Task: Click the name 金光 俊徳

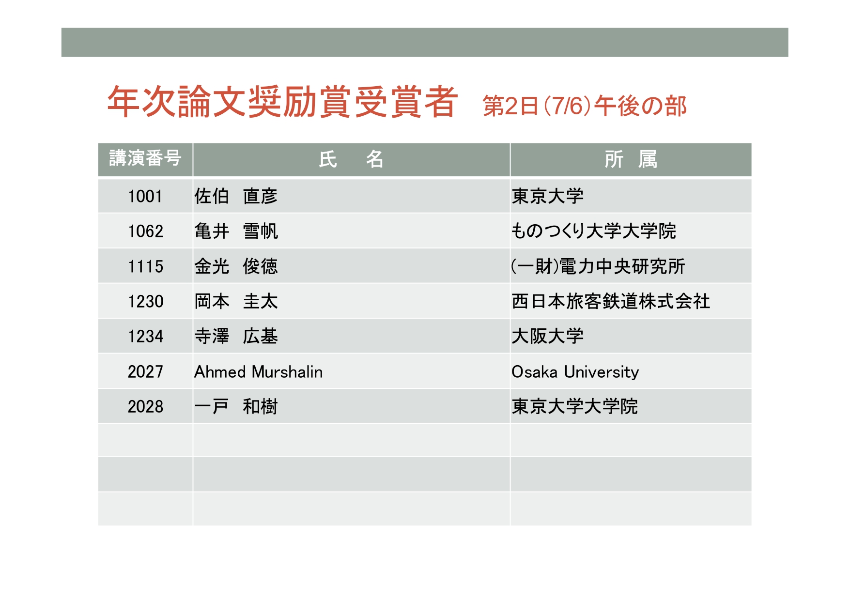Action: (x=236, y=266)
